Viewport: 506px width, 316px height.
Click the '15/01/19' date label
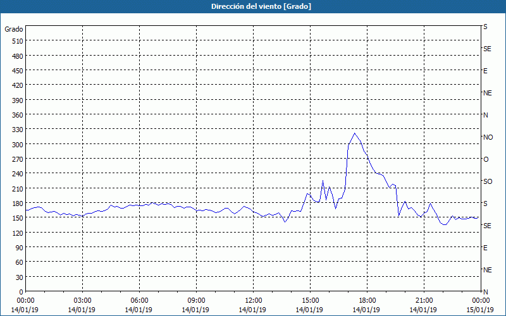[x=481, y=310]
